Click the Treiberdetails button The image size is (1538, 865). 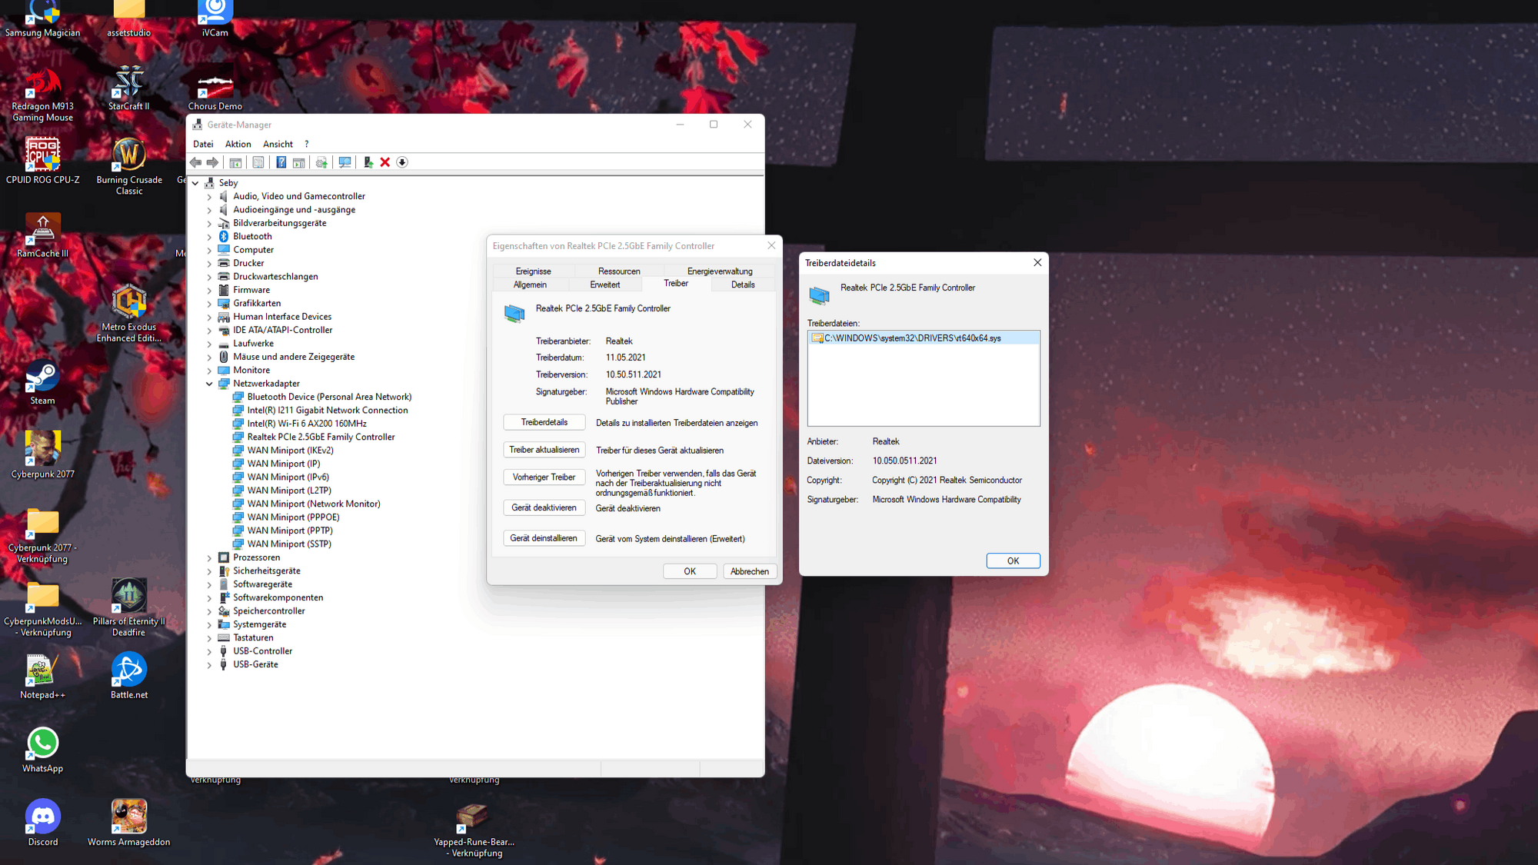pos(544,422)
